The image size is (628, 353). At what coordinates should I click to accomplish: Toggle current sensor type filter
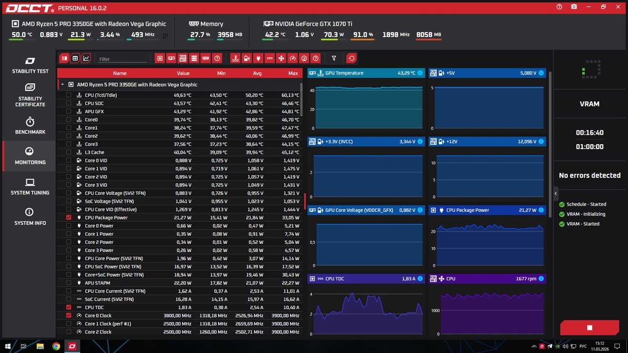pyautogui.click(x=269, y=58)
